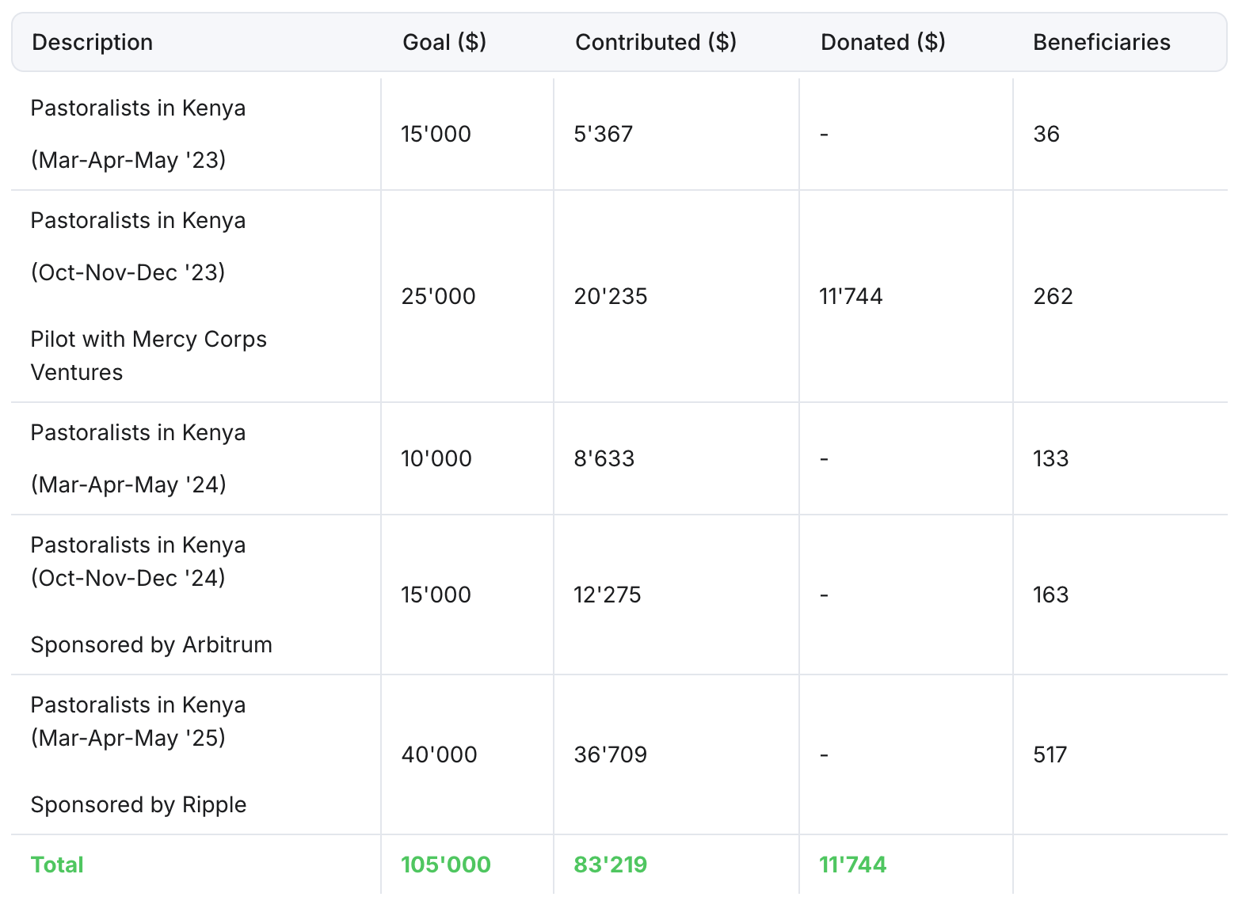Click the green Total row label

pos(57,864)
